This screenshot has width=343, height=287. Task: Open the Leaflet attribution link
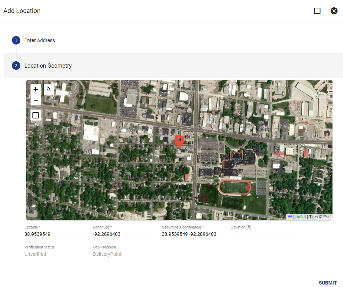coord(299,217)
